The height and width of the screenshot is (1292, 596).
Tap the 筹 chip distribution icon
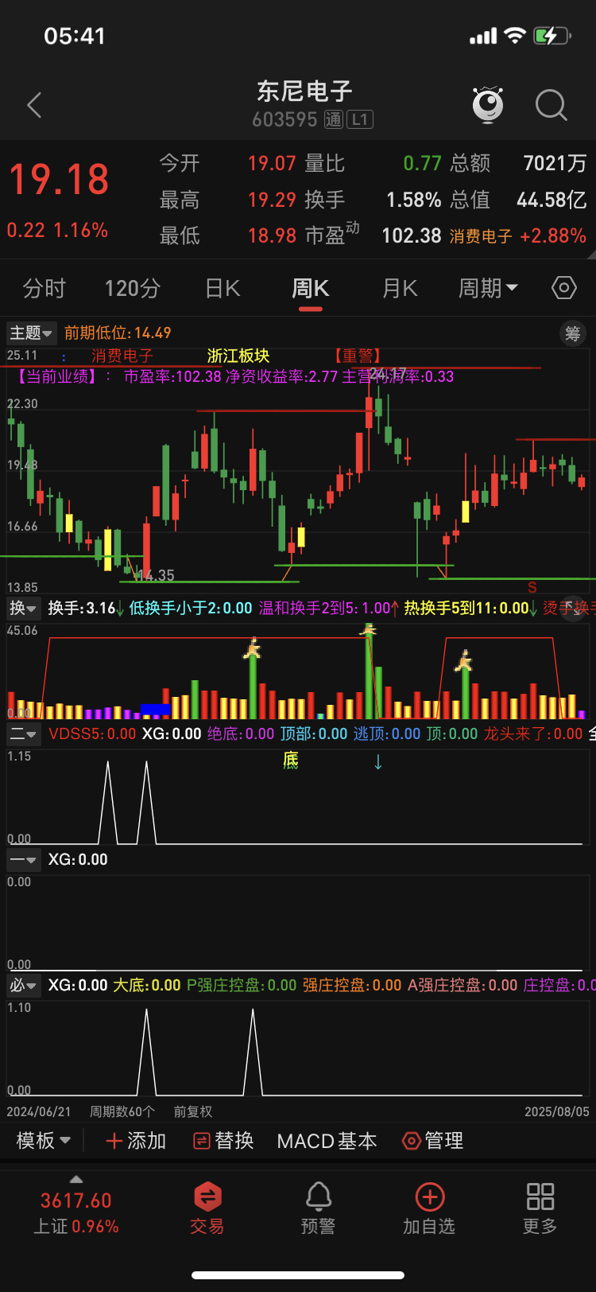point(573,333)
